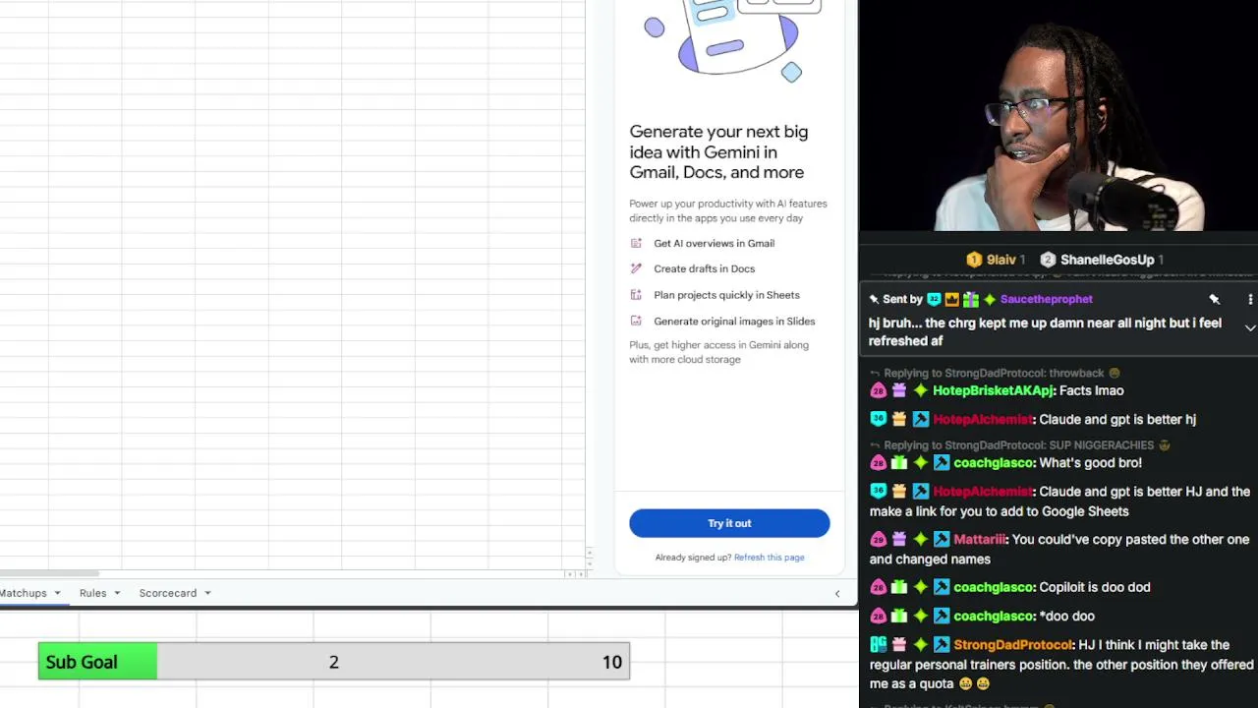
Task: Collapse the side panel with the chevron
Action: (837, 594)
